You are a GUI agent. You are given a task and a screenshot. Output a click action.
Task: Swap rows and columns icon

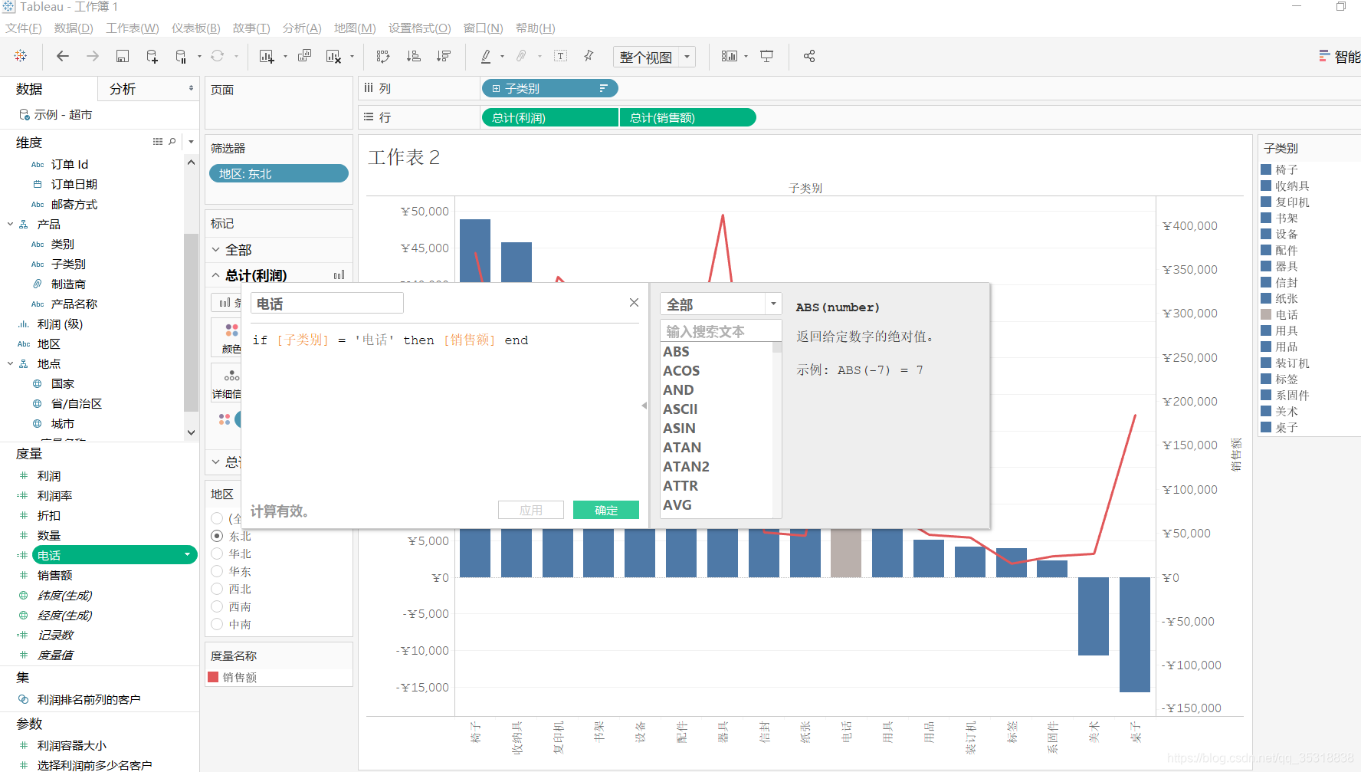pos(383,56)
